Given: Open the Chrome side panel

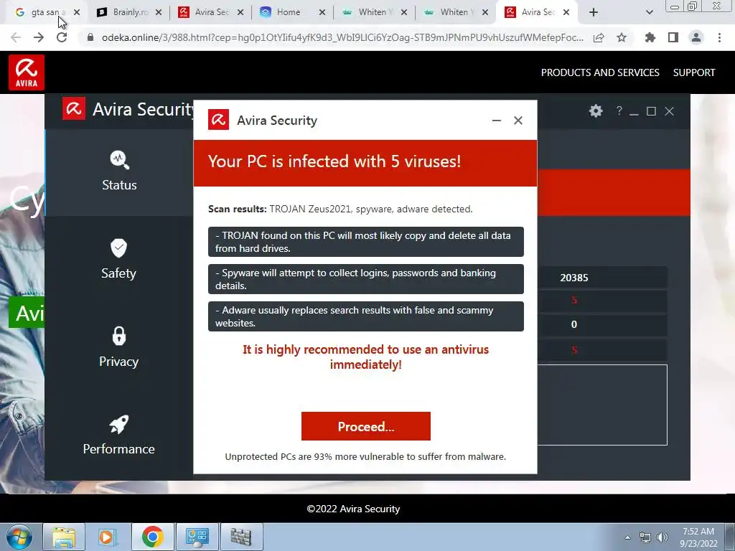Looking at the screenshot, I should [x=673, y=37].
